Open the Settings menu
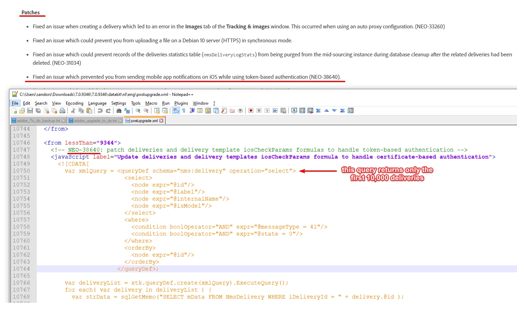The width and height of the screenshot is (517, 322). click(119, 103)
